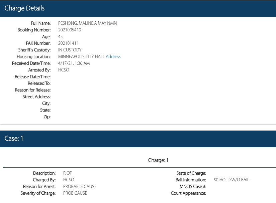Click the age value 45
276x203 pixels.
61,37
